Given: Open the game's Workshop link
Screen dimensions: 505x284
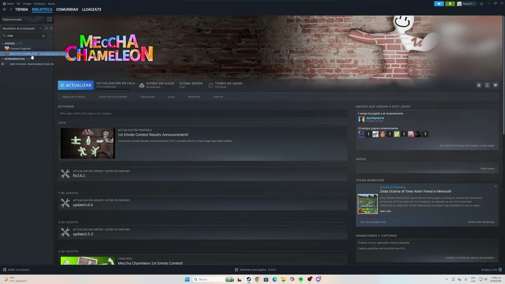Looking at the screenshot, I should (x=194, y=97).
